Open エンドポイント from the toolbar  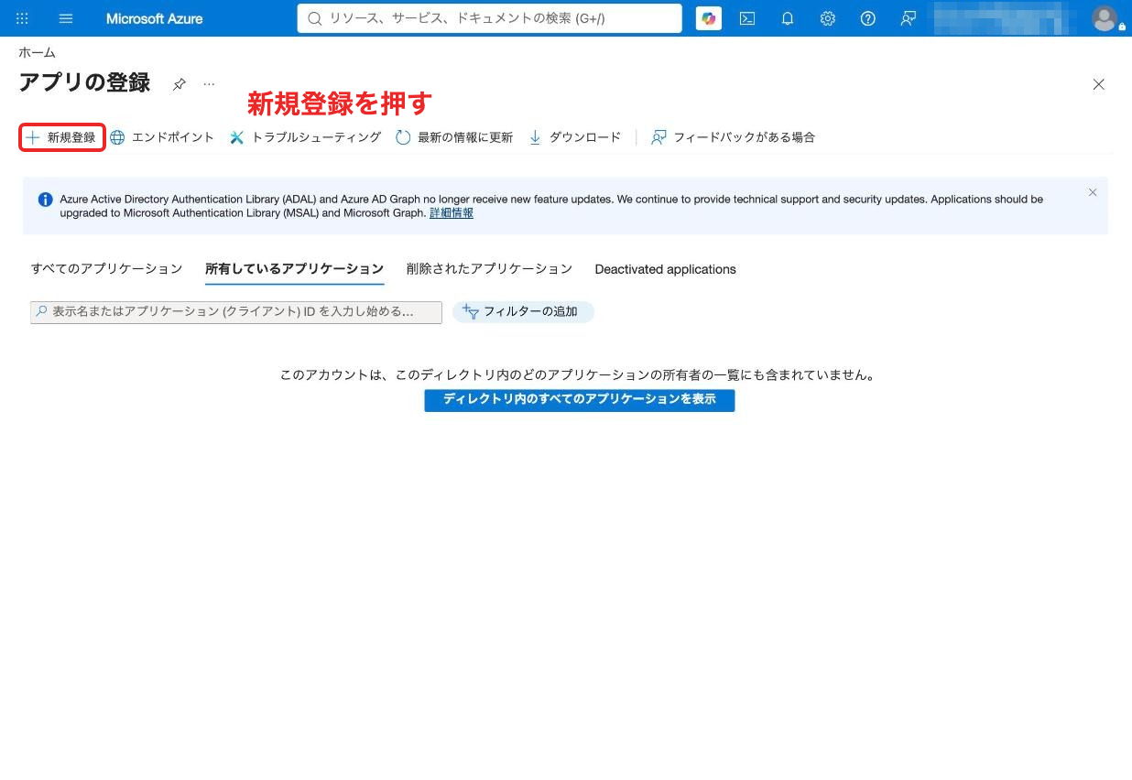[162, 137]
